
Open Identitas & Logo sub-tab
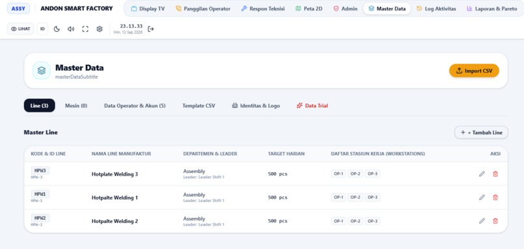tap(256, 105)
